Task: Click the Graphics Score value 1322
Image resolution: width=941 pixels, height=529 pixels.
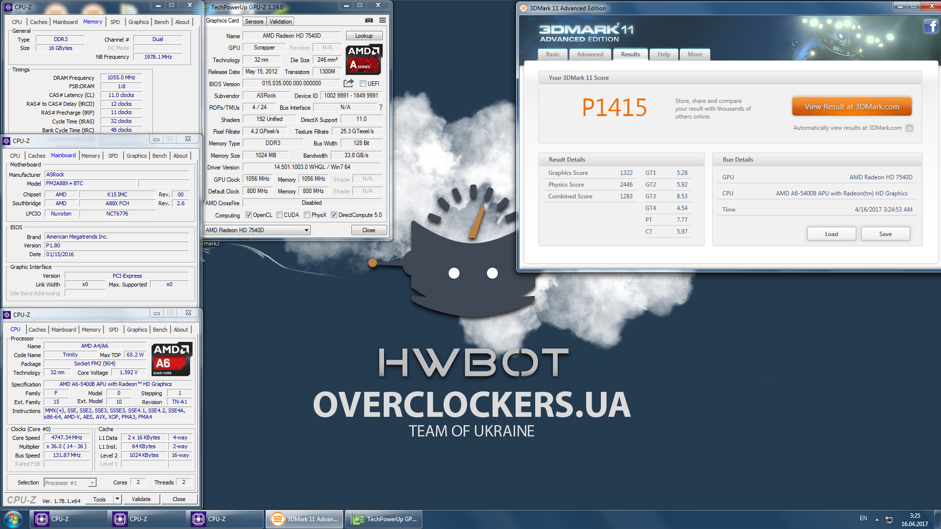Action: [x=626, y=173]
